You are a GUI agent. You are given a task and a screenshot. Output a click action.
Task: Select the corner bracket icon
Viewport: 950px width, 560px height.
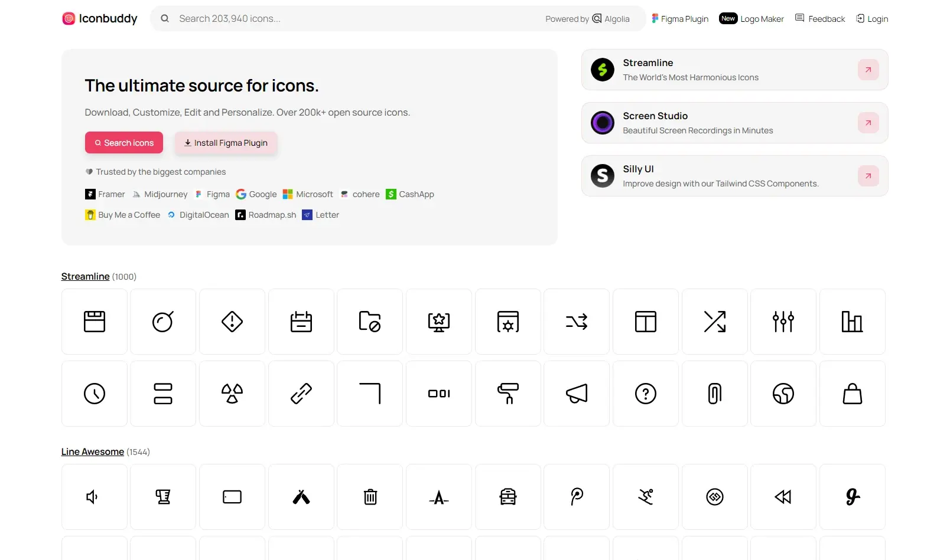(x=370, y=394)
